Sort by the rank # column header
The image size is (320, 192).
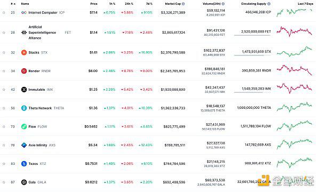pos(13,4)
